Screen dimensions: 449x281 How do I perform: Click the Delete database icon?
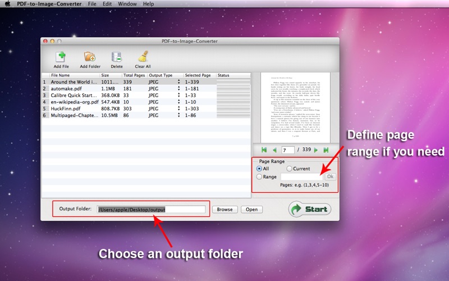[117, 57]
